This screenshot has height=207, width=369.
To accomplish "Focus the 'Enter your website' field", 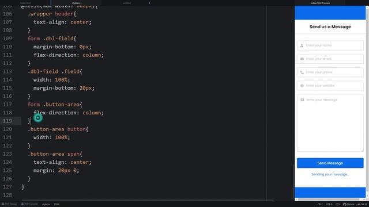I will click(330, 86).
